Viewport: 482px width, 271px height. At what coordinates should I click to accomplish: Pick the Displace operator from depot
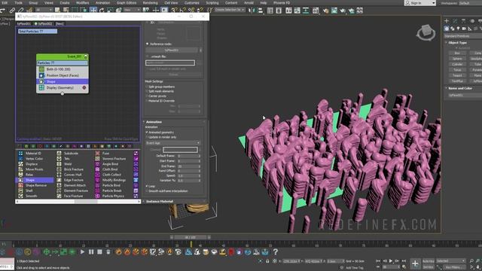[32, 164]
